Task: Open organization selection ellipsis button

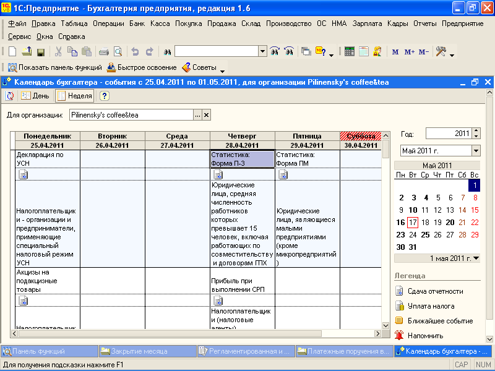Action: [x=197, y=115]
